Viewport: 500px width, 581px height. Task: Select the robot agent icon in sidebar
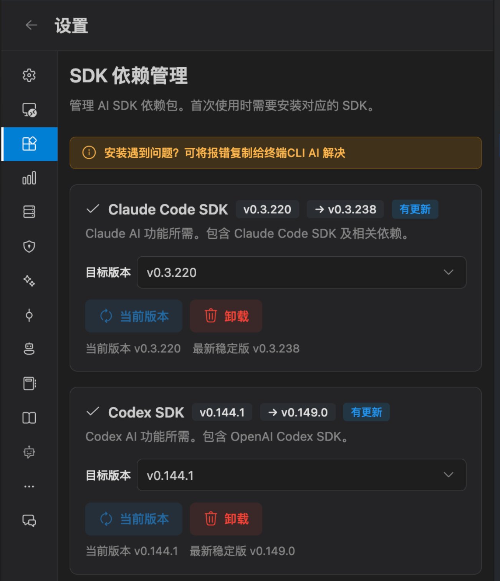coord(29,349)
